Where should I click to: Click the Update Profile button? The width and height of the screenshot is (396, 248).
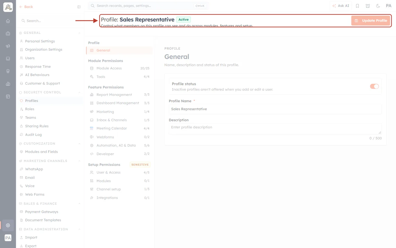point(370,21)
